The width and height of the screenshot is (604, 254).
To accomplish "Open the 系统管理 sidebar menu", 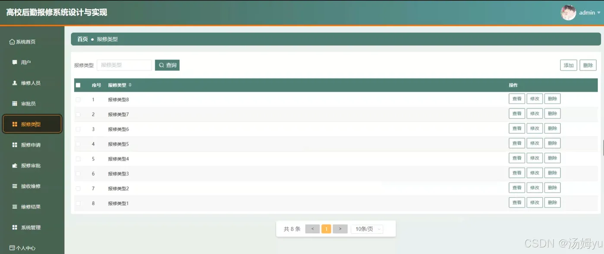I will (32, 227).
